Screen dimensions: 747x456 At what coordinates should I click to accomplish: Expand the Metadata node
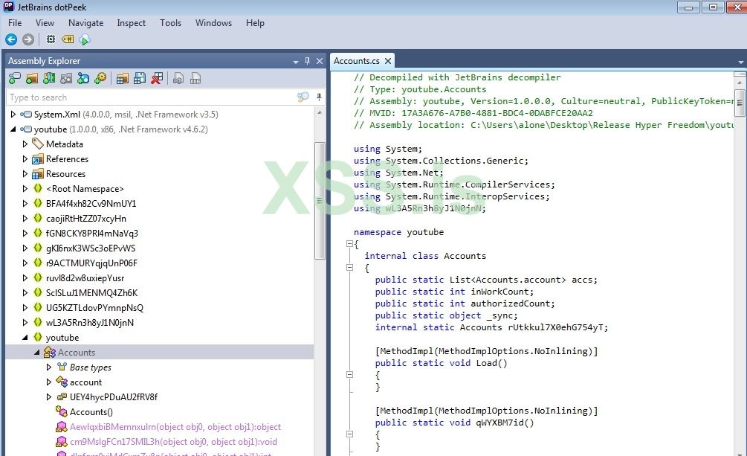25,144
